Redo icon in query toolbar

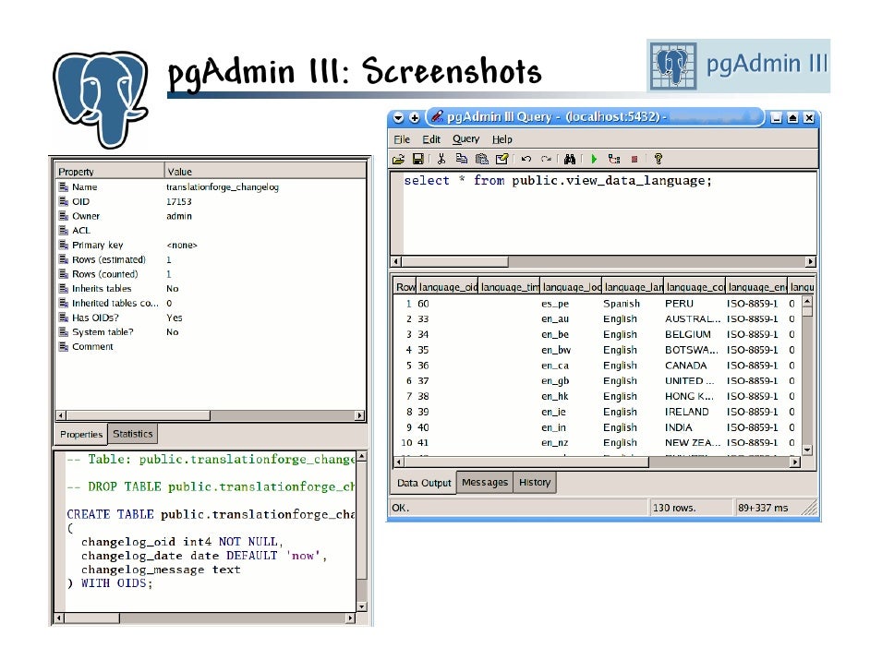[x=546, y=159]
